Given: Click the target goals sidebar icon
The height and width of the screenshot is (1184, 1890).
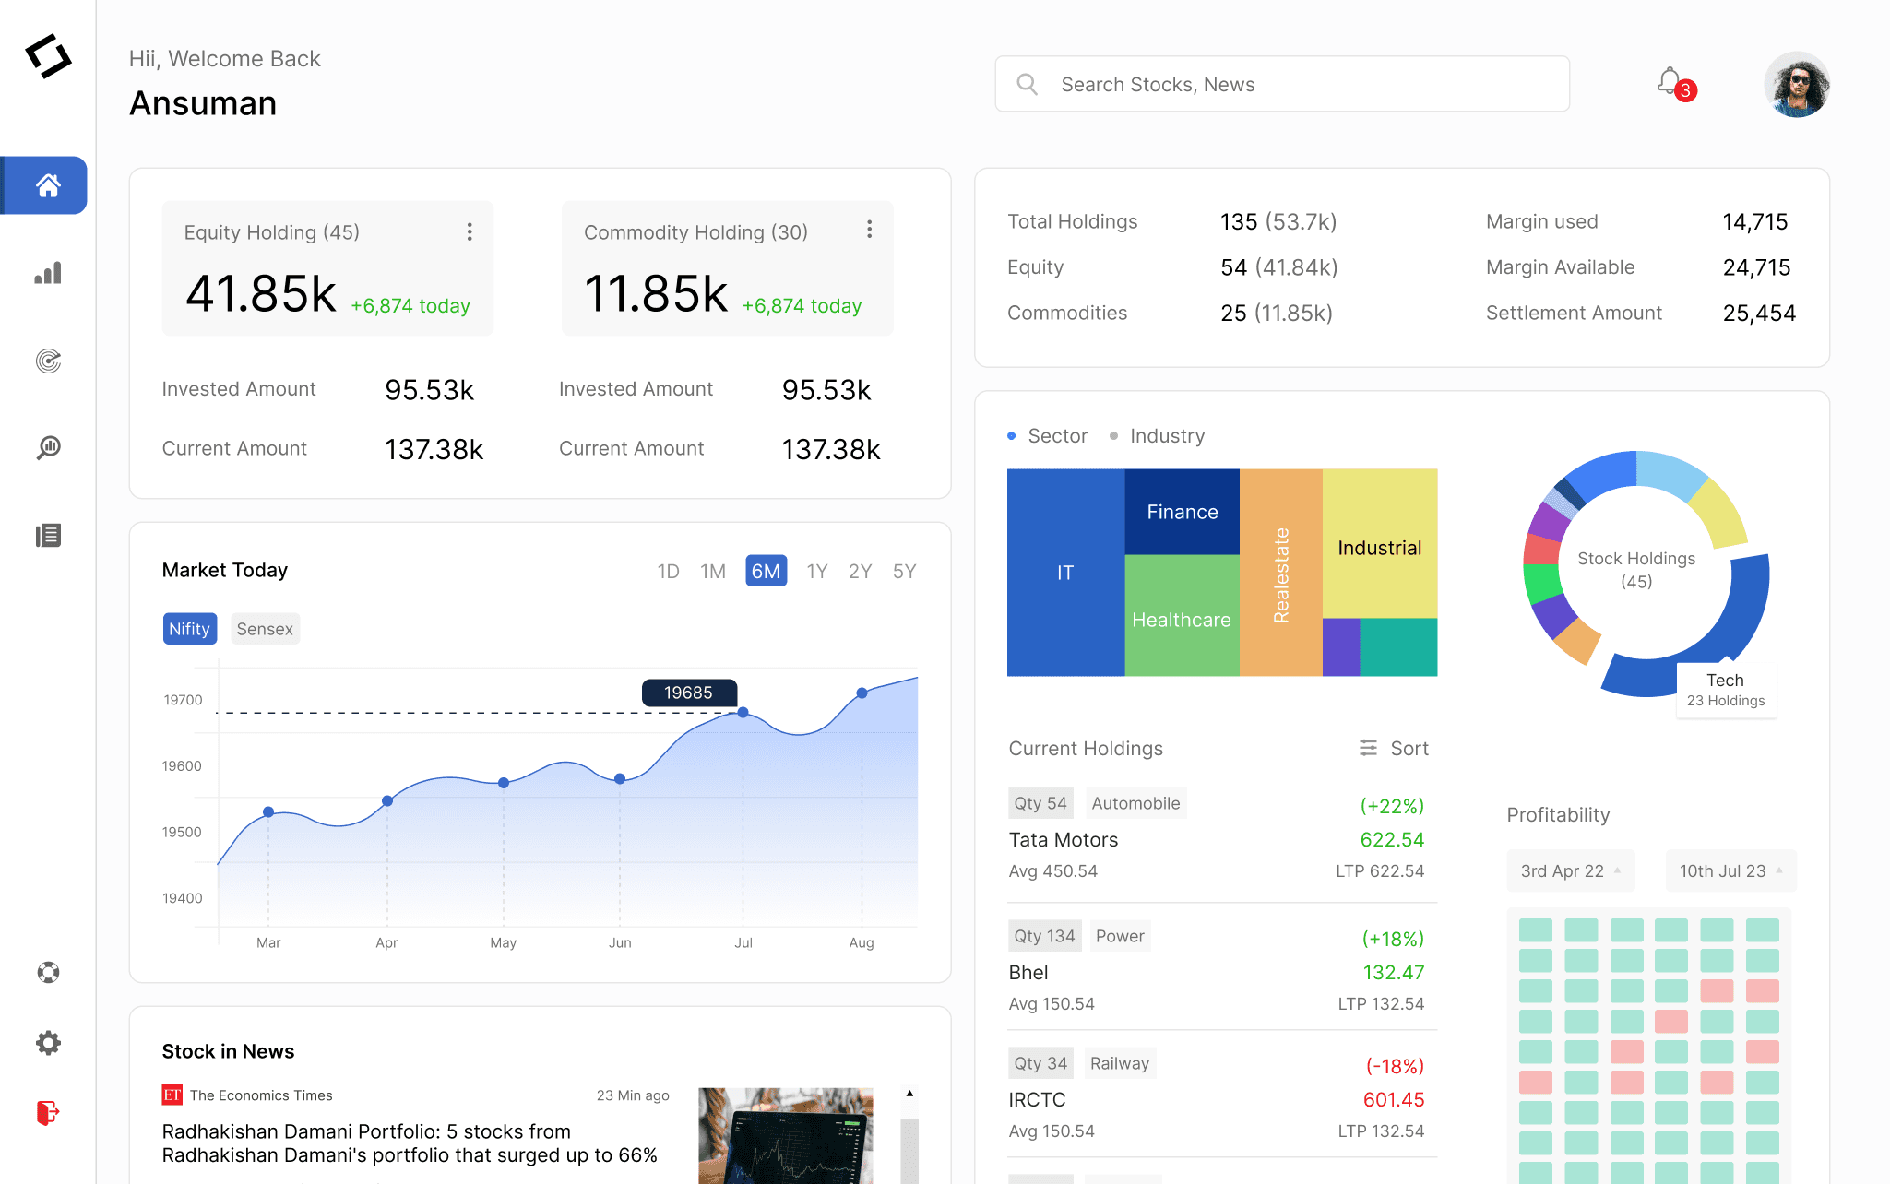Looking at the screenshot, I should (48, 361).
